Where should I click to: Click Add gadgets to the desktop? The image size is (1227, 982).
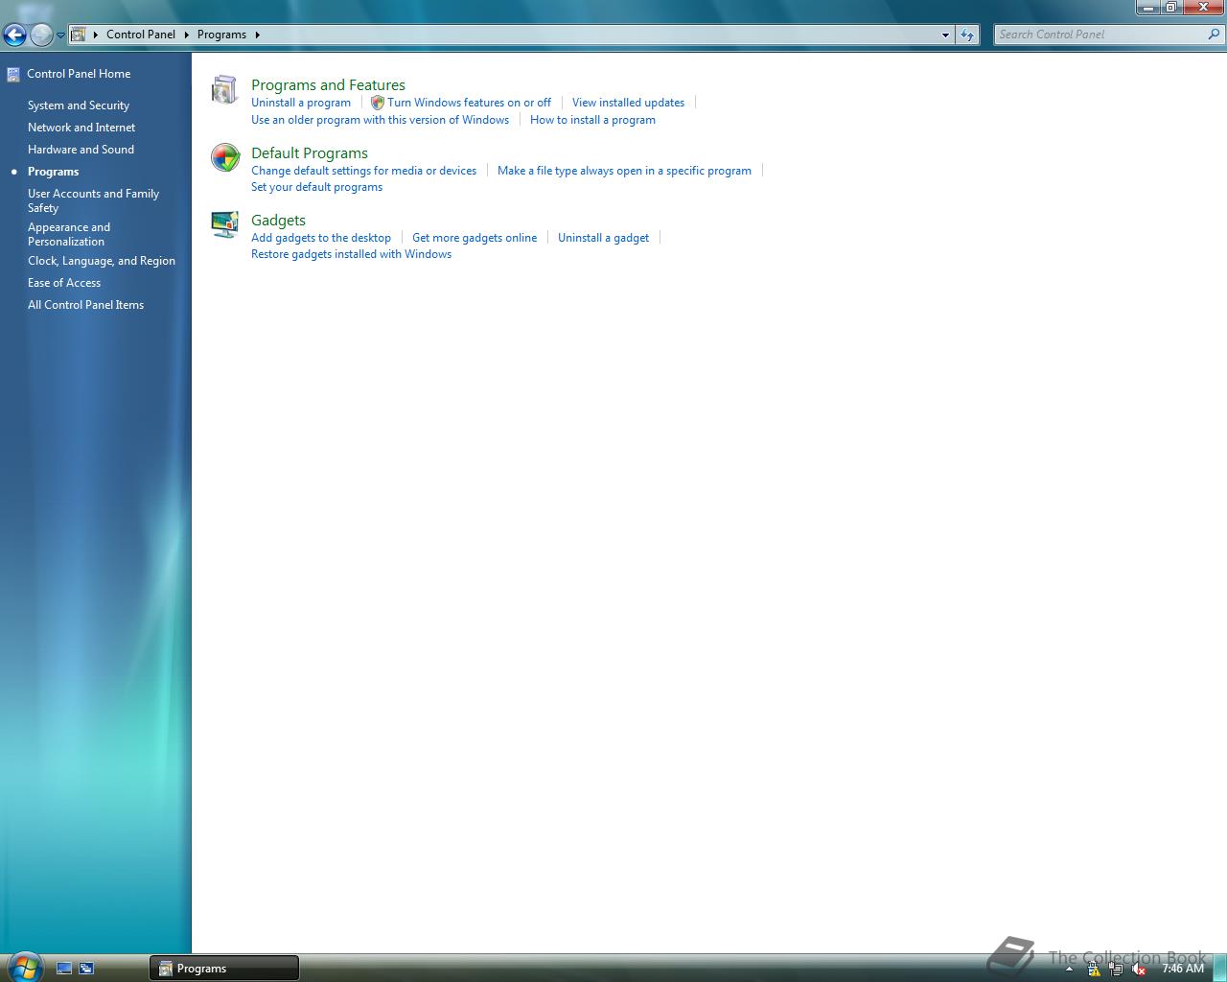click(x=321, y=238)
